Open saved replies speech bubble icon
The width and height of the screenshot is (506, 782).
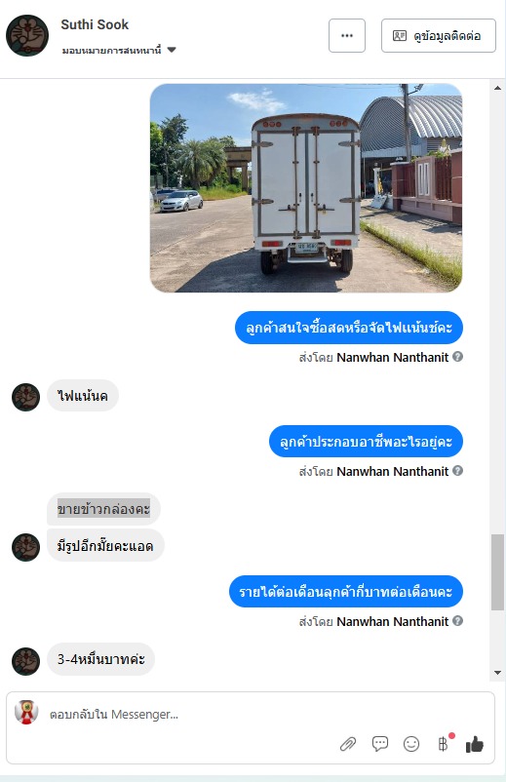(380, 744)
